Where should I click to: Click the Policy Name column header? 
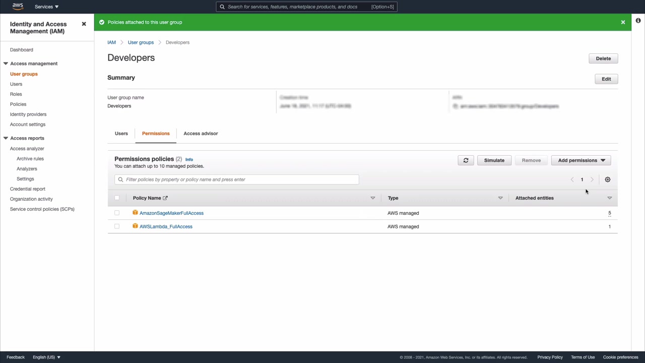(147, 198)
